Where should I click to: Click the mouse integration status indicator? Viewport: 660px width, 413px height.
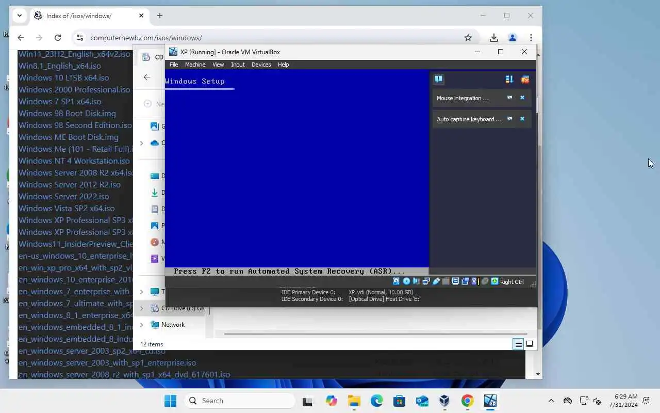[485, 281]
